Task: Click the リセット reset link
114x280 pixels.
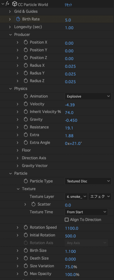Action: (68, 5)
